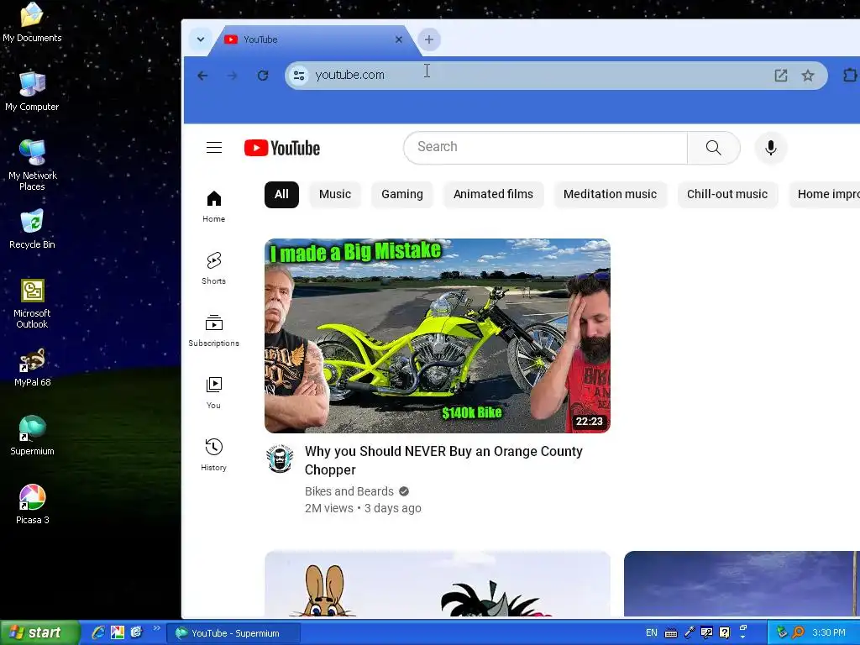Go to Home in YouTube sidebar
The height and width of the screenshot is (645, 860).
pyautogui.click(x=214, y=207)
